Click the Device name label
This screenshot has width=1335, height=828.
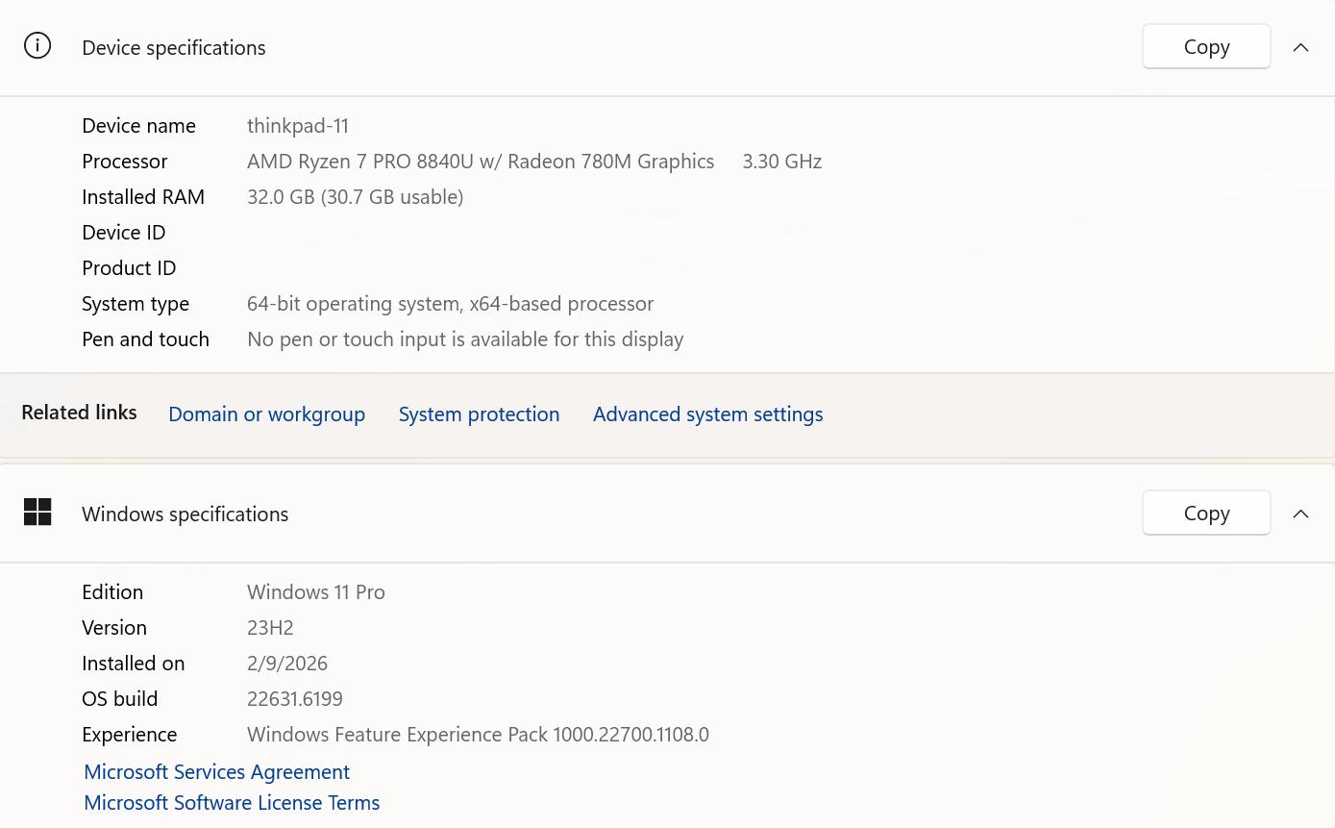click(x=138, y=125)
